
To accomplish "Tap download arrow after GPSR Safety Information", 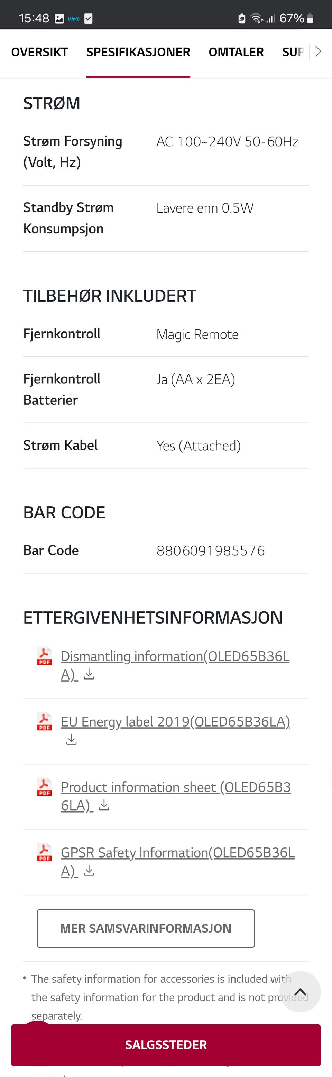I will click(x=89, y=871).
